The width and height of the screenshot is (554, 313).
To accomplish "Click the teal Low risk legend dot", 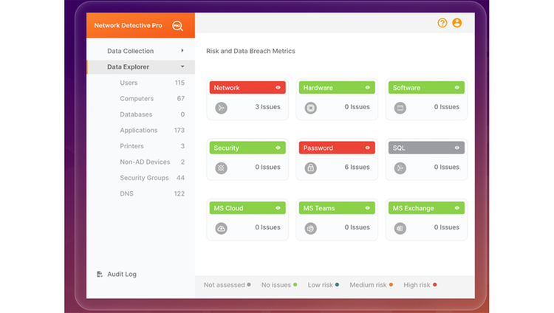I will tap(337, 284).
